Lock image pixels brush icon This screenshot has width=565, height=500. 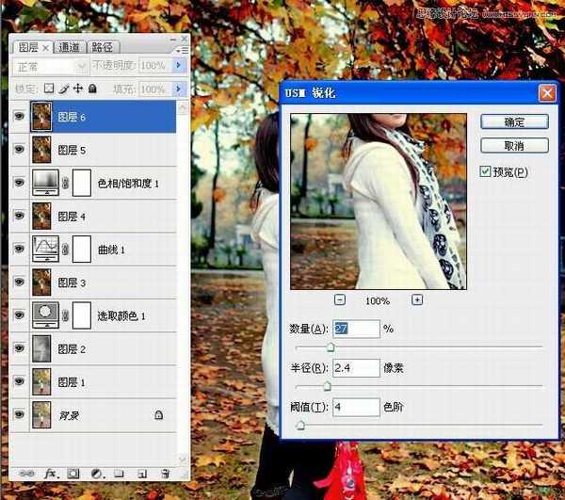(63, 89)
